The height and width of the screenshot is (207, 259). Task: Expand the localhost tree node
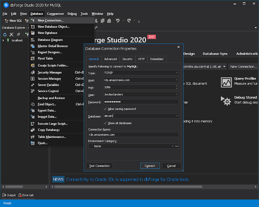click(x=3, y=40)
